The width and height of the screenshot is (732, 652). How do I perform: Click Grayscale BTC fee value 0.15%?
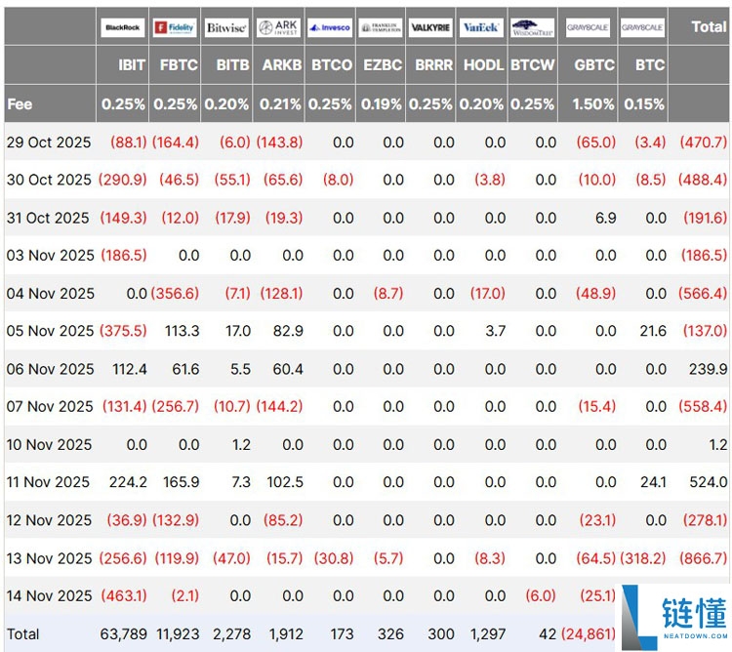[x=644, y=103]
